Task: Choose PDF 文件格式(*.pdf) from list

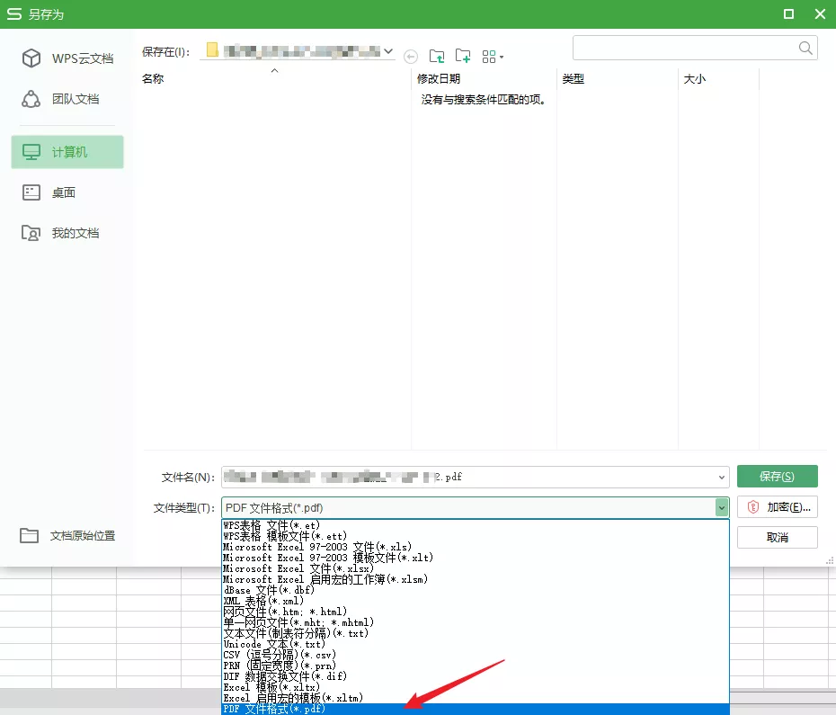Action: [x=274, y=710]
